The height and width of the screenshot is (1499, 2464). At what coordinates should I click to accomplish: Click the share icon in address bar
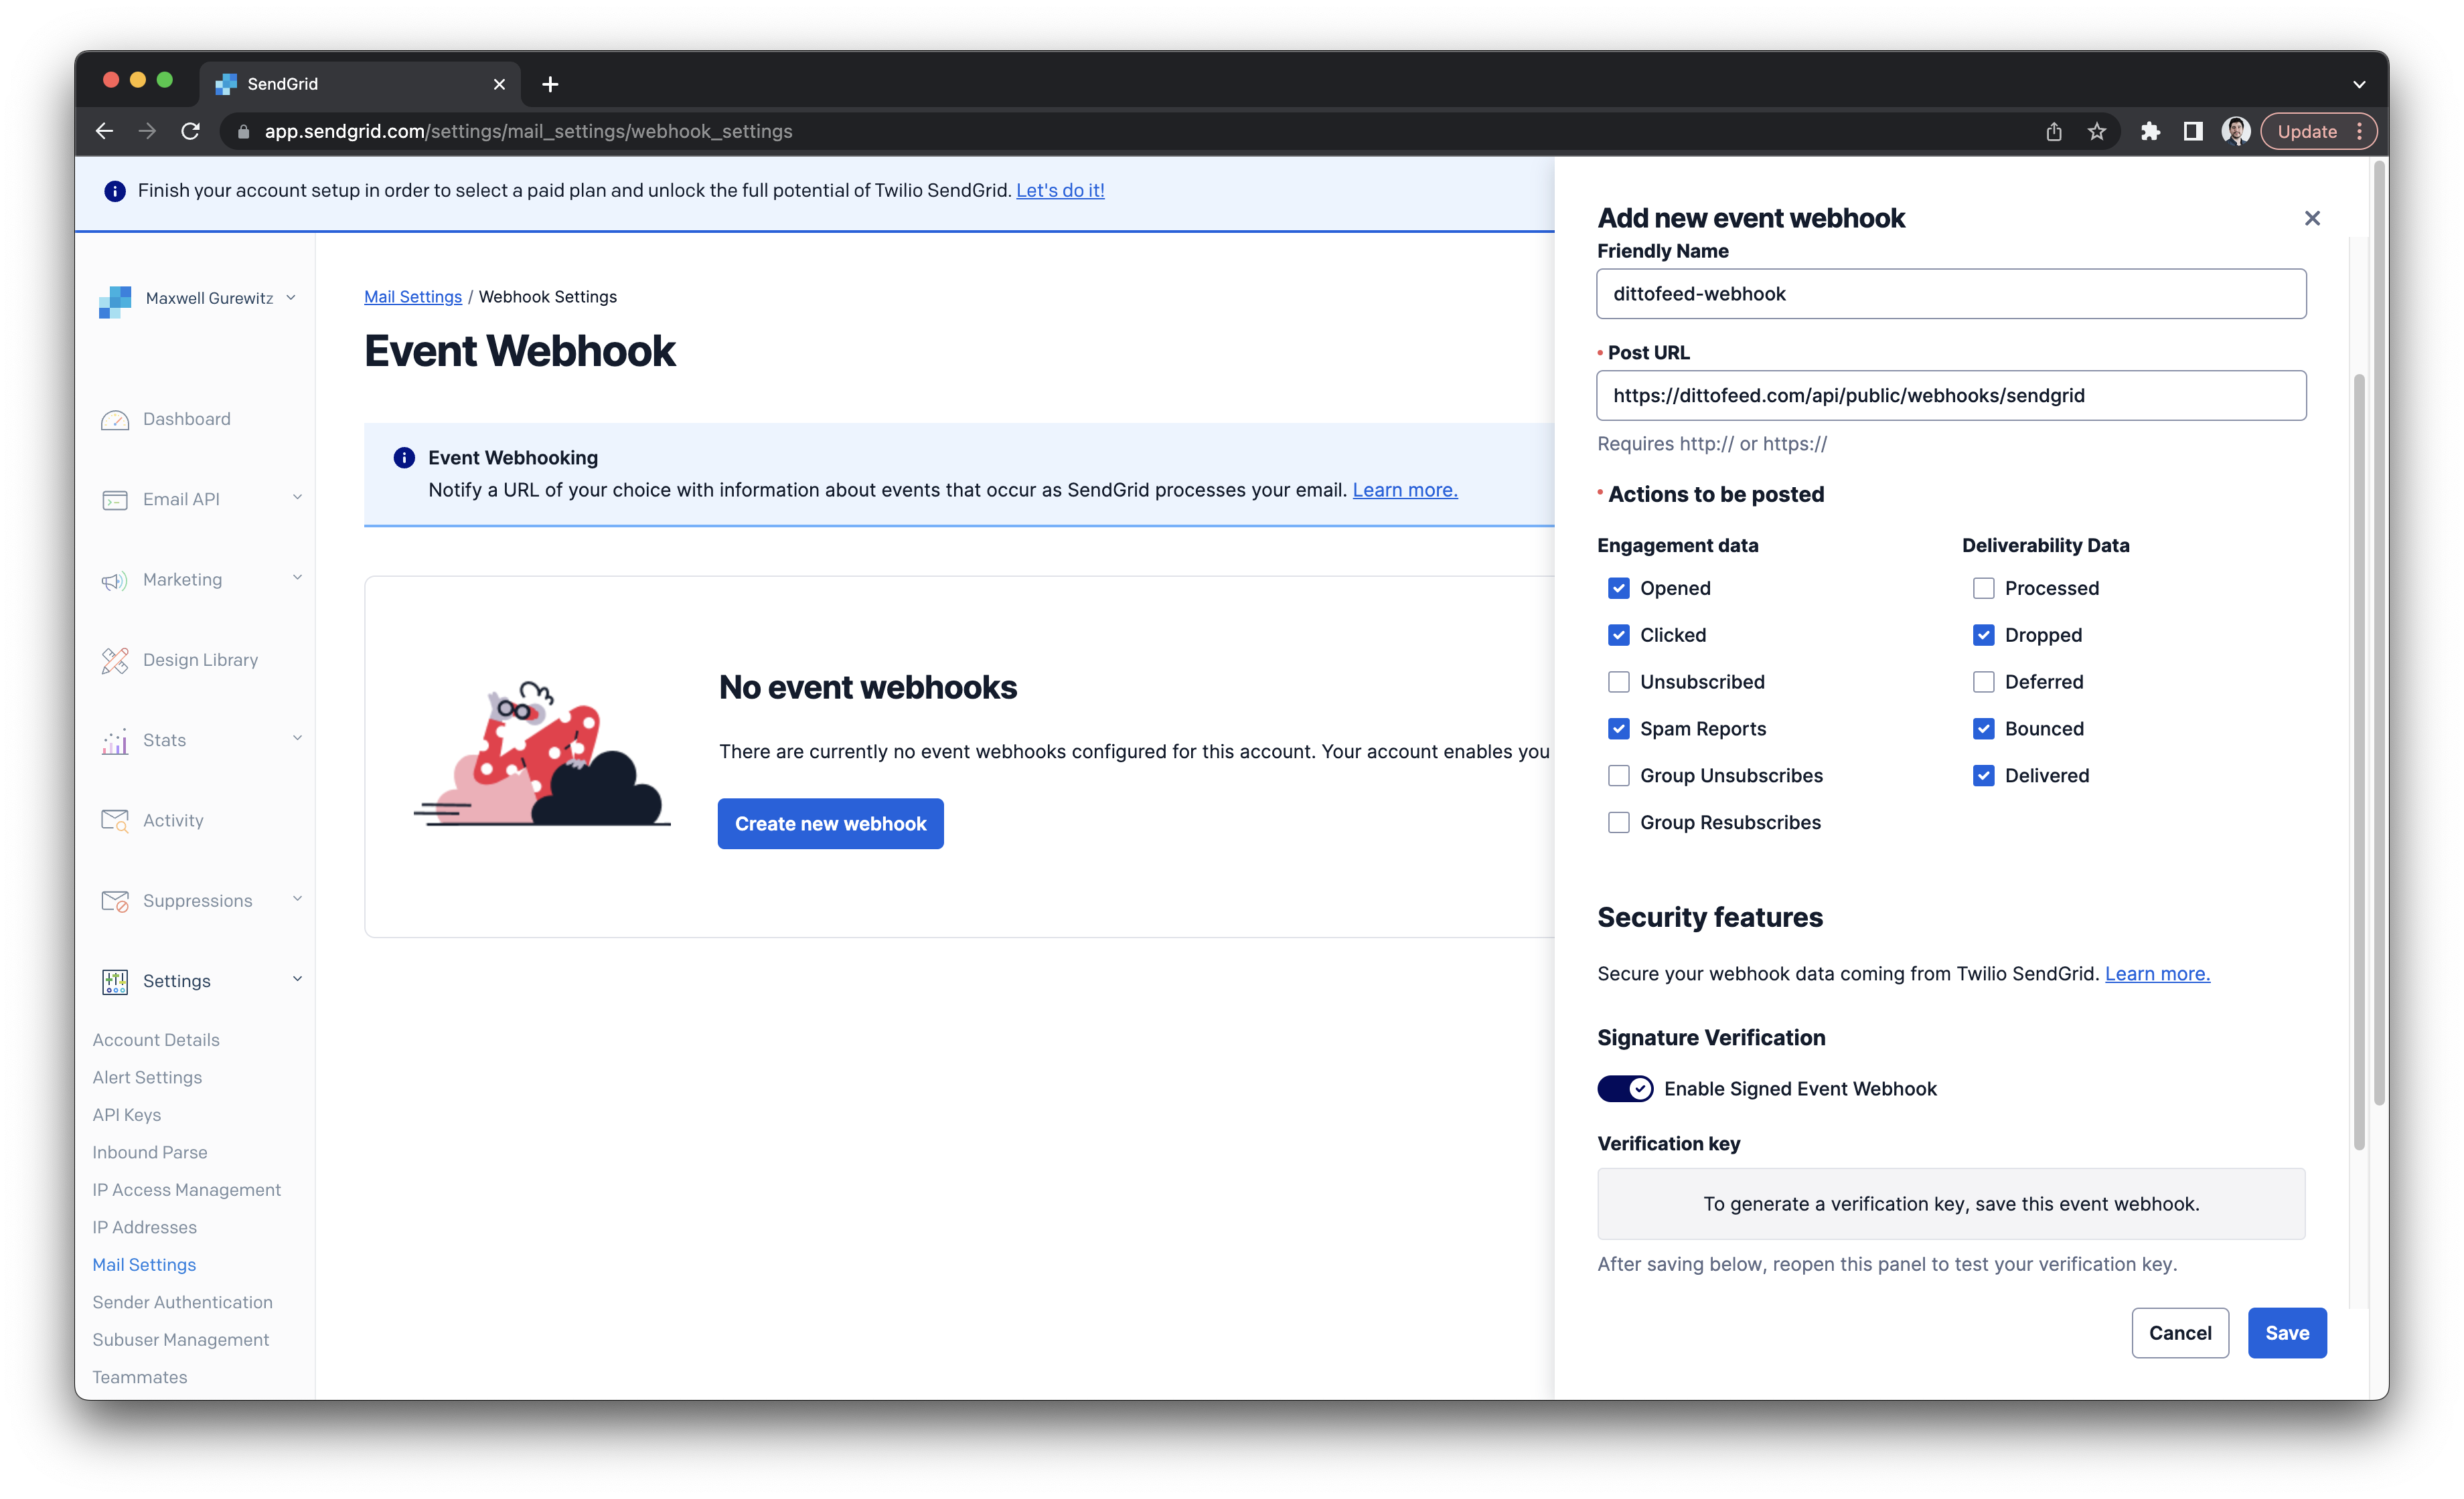click(2054, 131)
